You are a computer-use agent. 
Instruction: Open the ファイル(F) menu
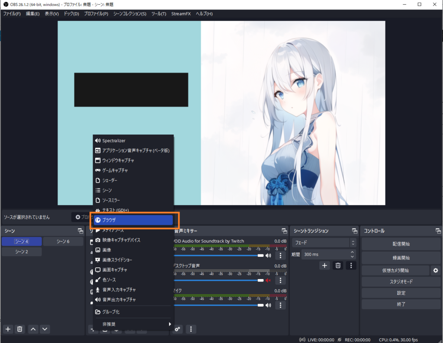(12, 13)
